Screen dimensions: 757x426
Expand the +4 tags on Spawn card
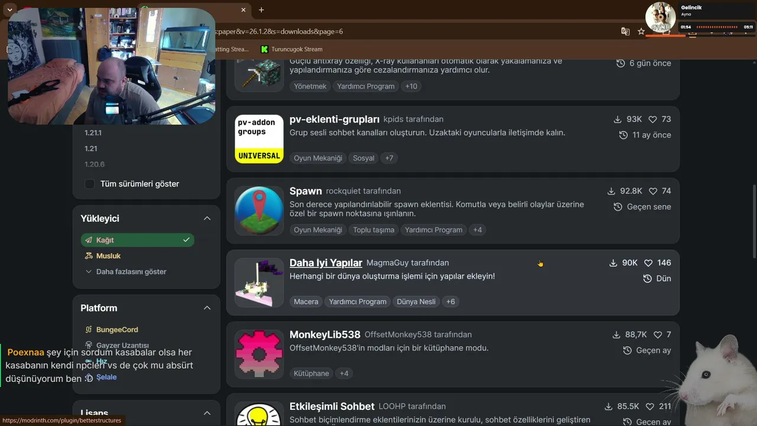(477, 230)
